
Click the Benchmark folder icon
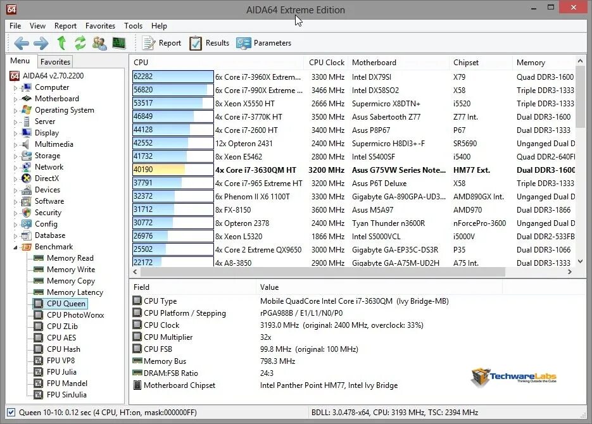coord(27,247)
